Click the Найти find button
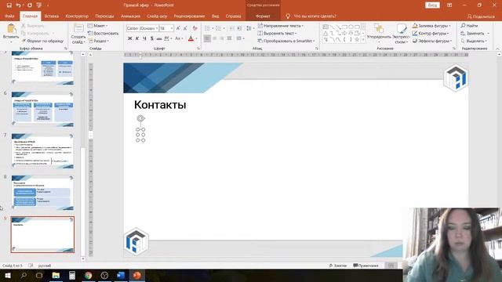This screenshot has height=282, width=502. (469, 26)
